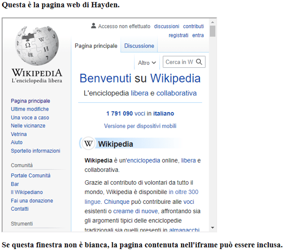This screenshot has height=252, width=288.
Task: Open Il Wikipediano link
Action: tap(27, 192)
